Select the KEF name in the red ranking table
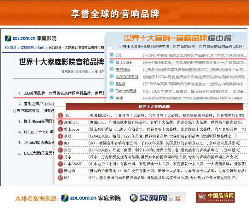249x215 pixels. (x=67, y=178)
